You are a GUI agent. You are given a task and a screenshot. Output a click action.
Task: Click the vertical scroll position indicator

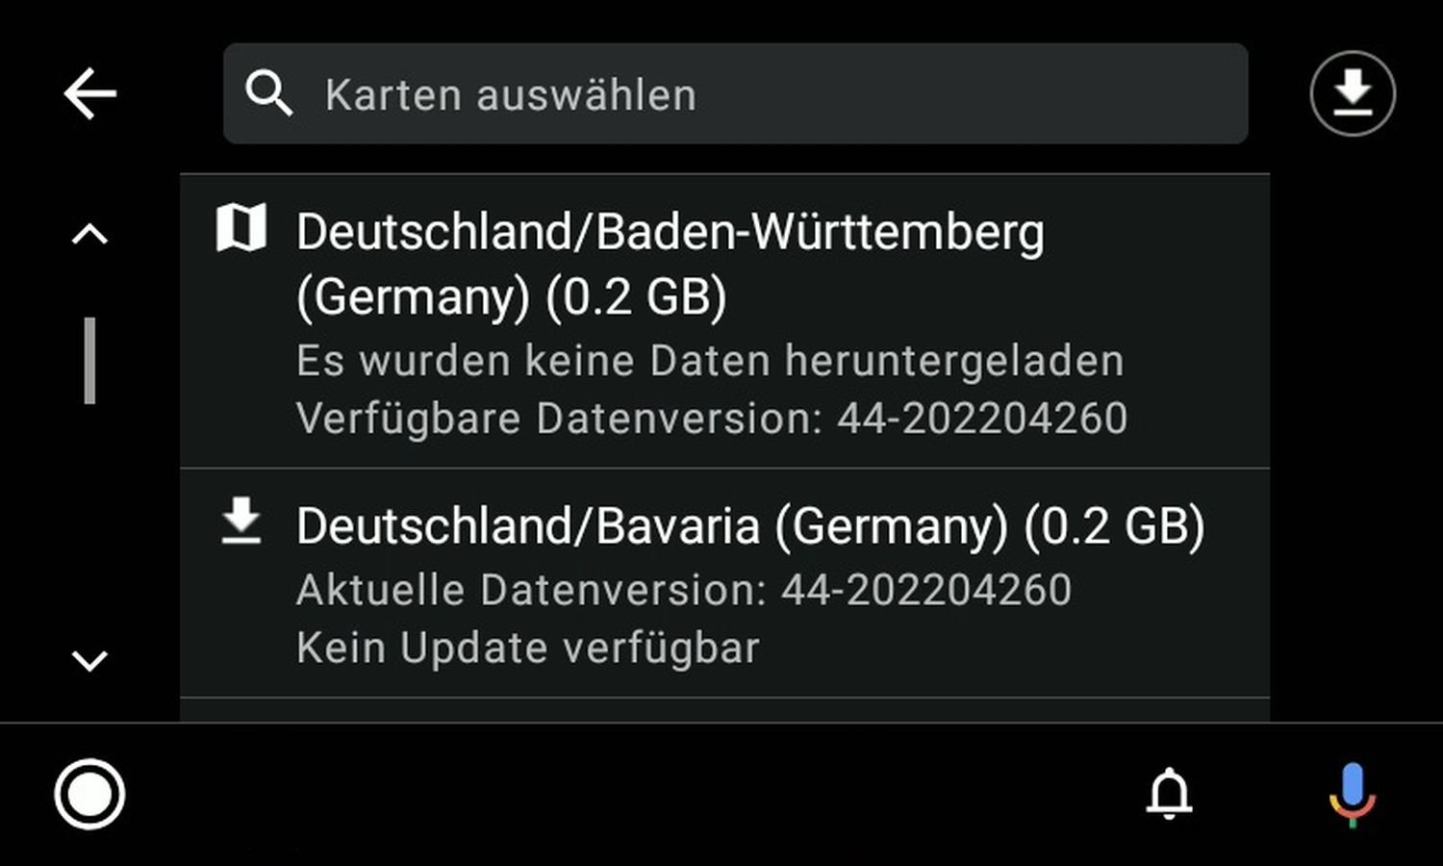(x=89, y=361)
